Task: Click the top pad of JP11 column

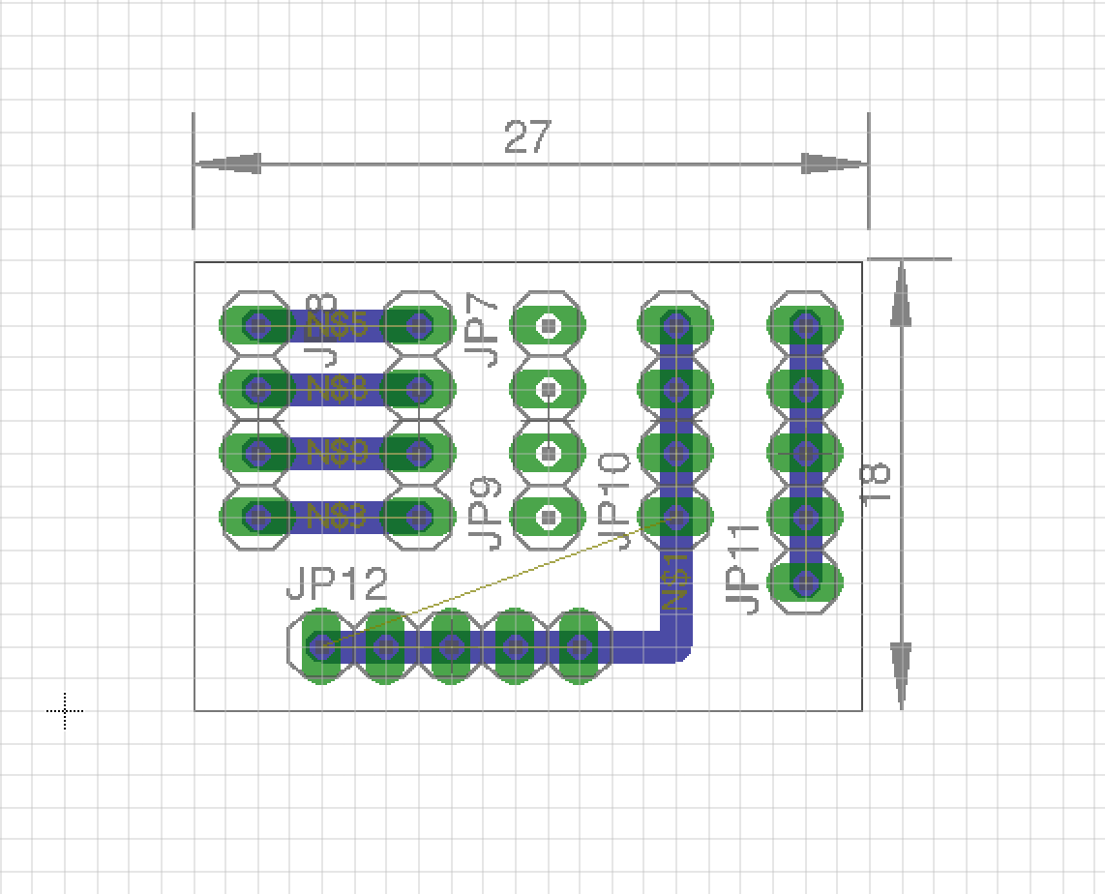Action: click(805, 325)
